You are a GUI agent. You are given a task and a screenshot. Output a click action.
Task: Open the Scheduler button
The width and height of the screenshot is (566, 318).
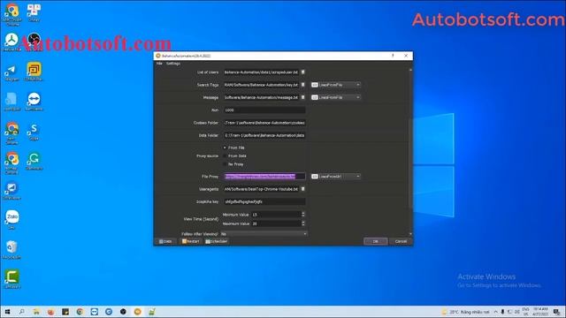(217, 241)
